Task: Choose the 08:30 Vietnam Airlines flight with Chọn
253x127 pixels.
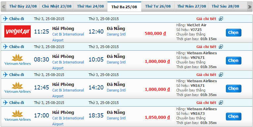Action: pos(233,61)
